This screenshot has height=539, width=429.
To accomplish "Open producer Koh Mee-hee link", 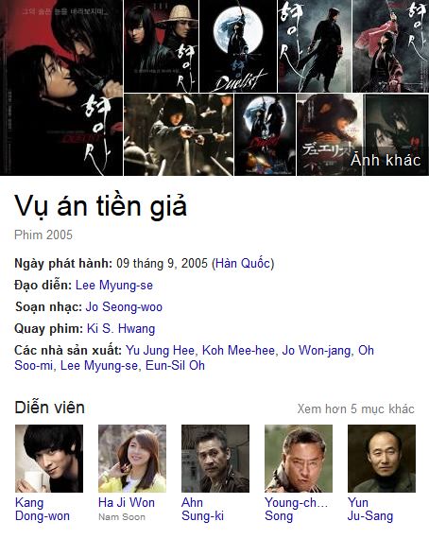I will pos(238,350).
